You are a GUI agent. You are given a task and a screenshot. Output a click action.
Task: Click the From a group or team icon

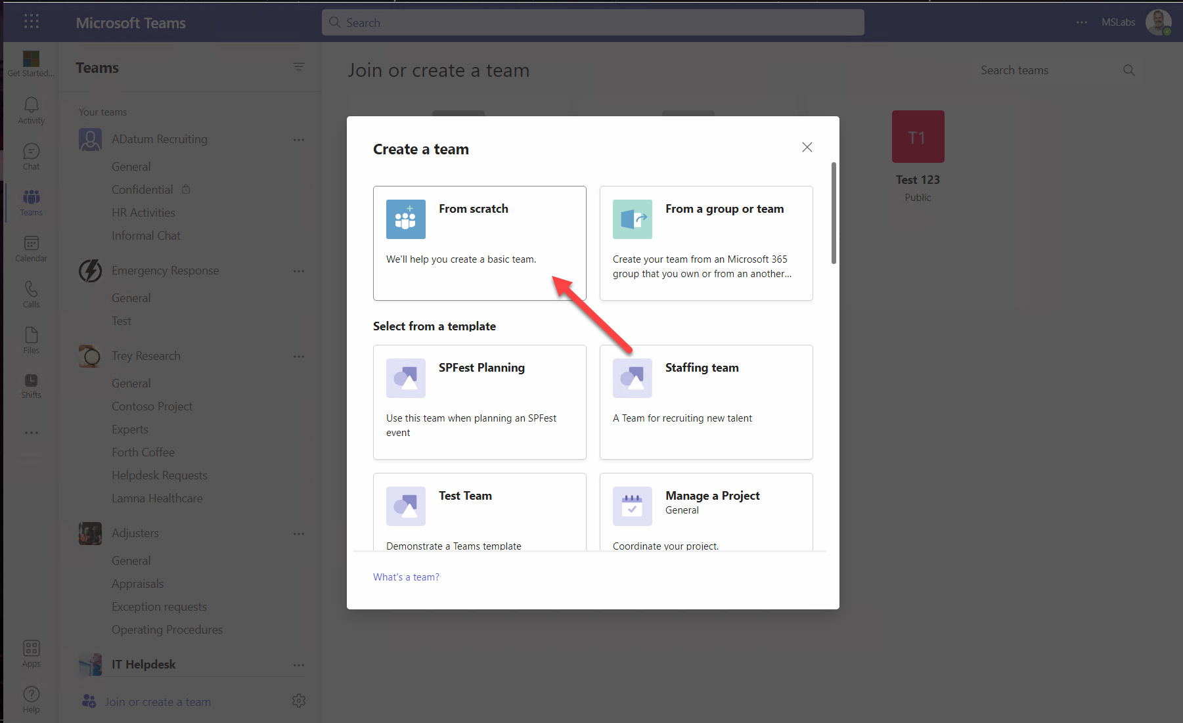point(633,219)
